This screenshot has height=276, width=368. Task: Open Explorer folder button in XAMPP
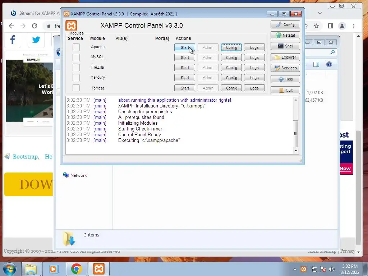point(285,57)
